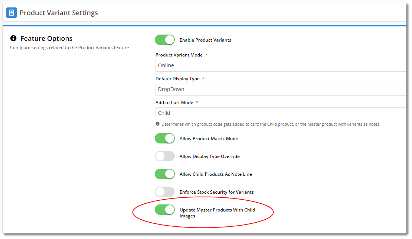
Task: Click the Feature Options heading text
Action: click(x=46, y=38)
